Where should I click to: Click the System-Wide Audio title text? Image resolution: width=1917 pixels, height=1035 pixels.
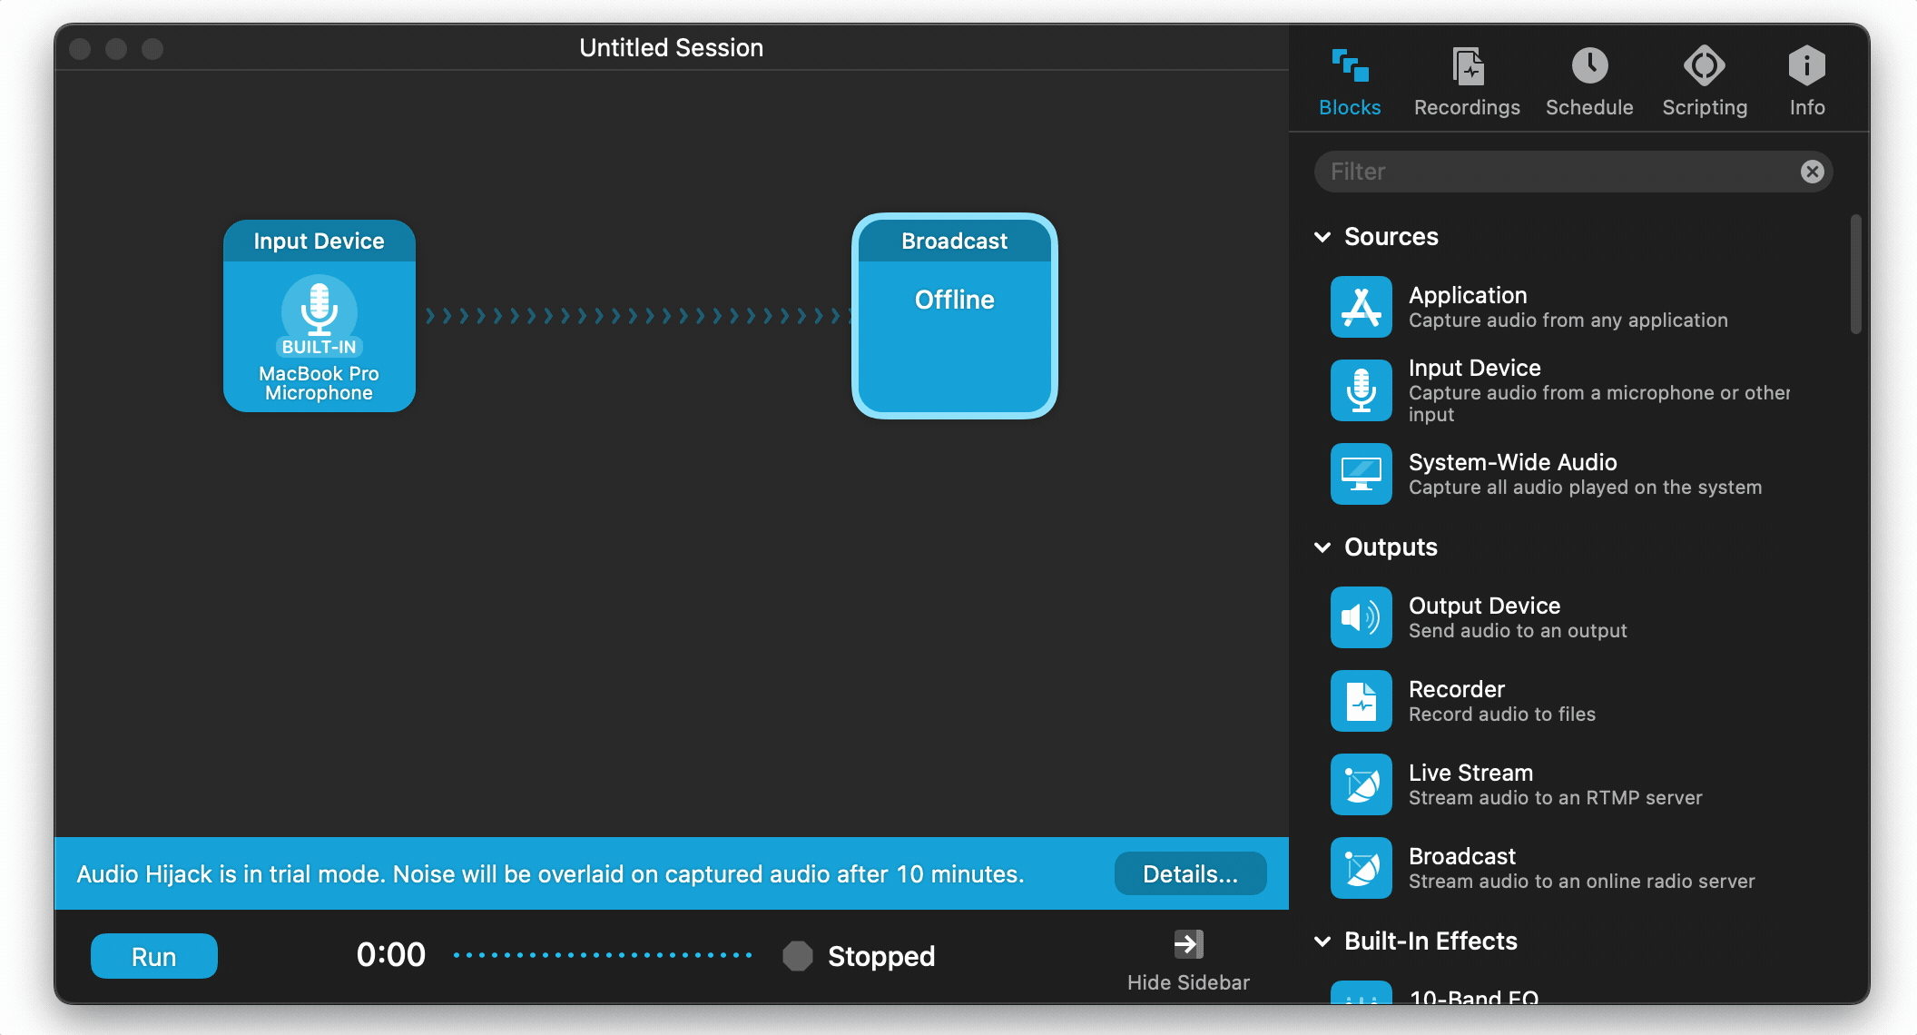[x=1512, y=462]
